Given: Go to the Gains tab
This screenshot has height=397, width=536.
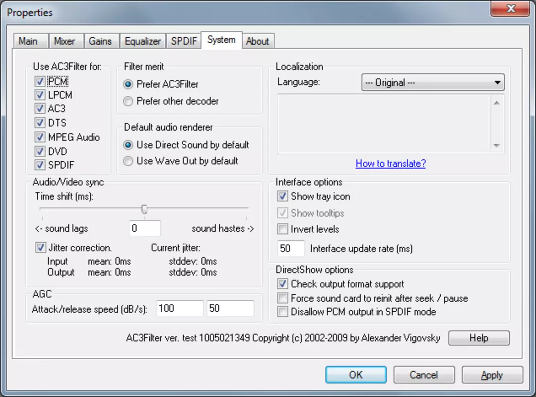Looking at the screenshot, I should point(101,41).
